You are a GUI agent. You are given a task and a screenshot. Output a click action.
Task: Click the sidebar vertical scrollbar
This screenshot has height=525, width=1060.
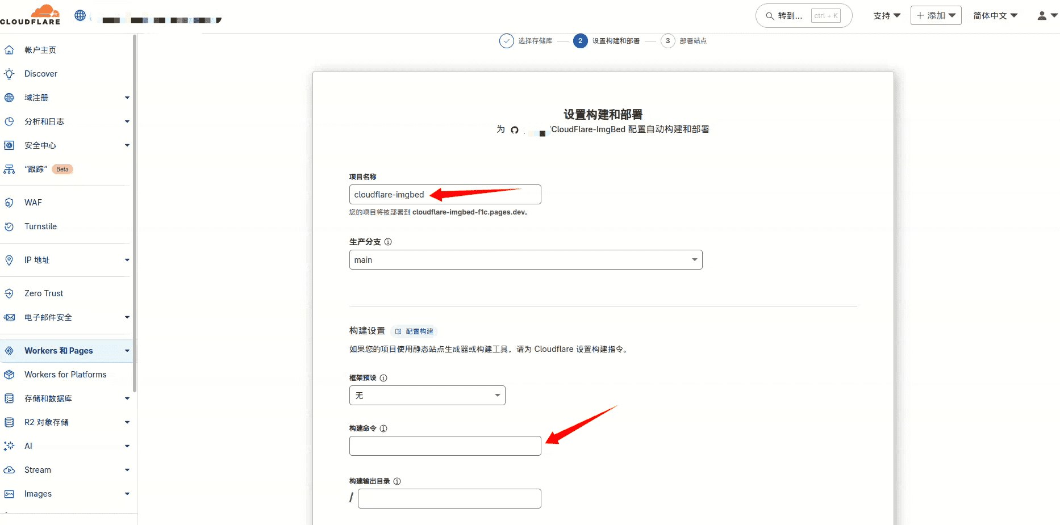[134, 213]
